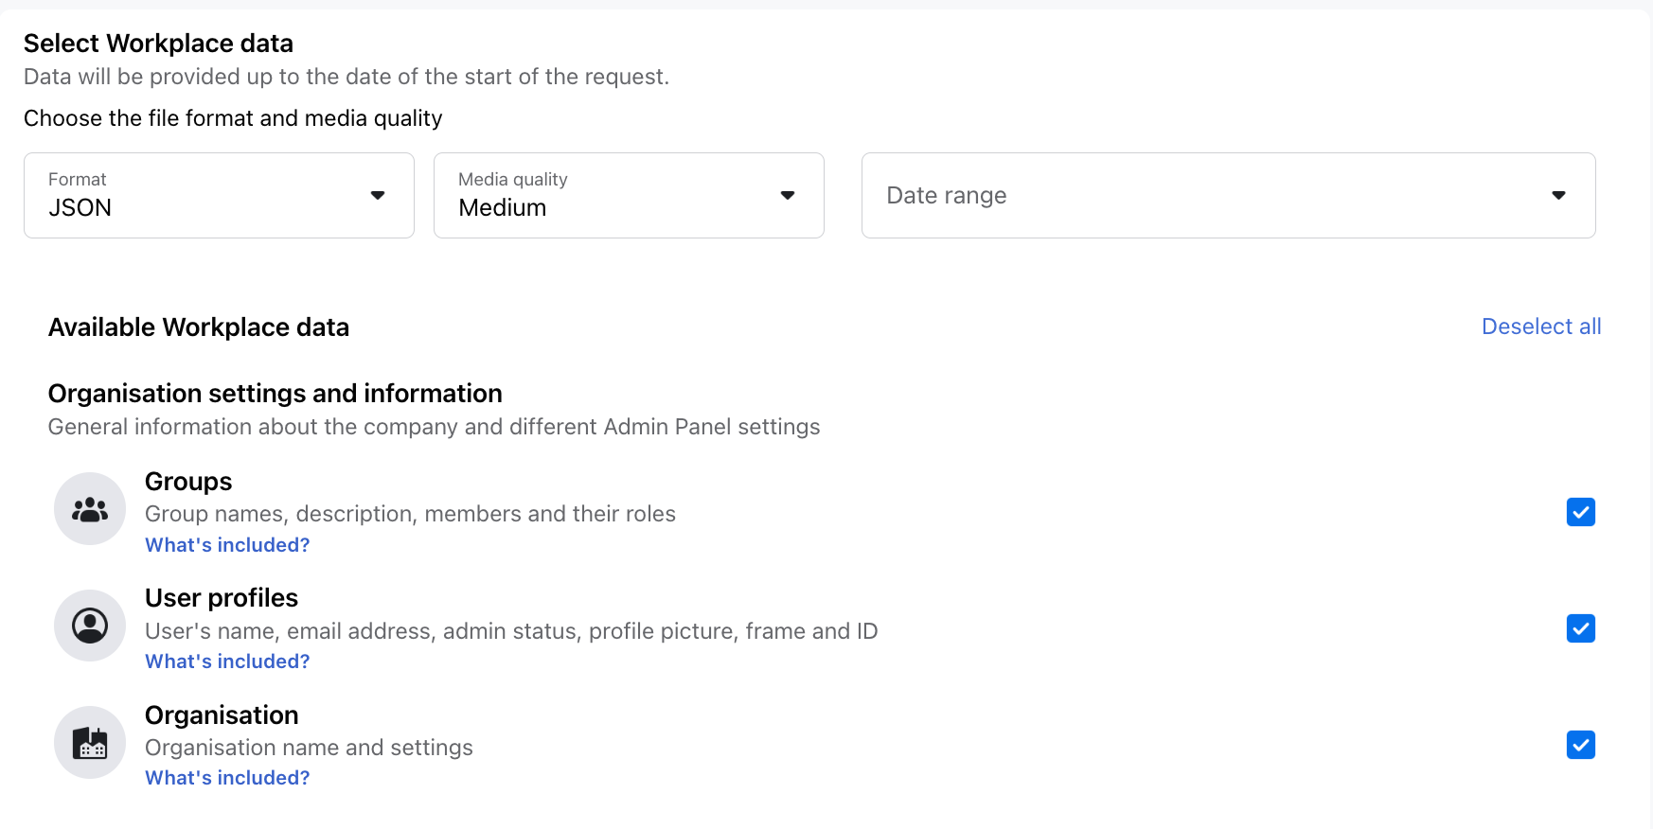Uncheck the Organisation checkbox
Viewport: 1653px width, 829px height.
[1580, 745]
